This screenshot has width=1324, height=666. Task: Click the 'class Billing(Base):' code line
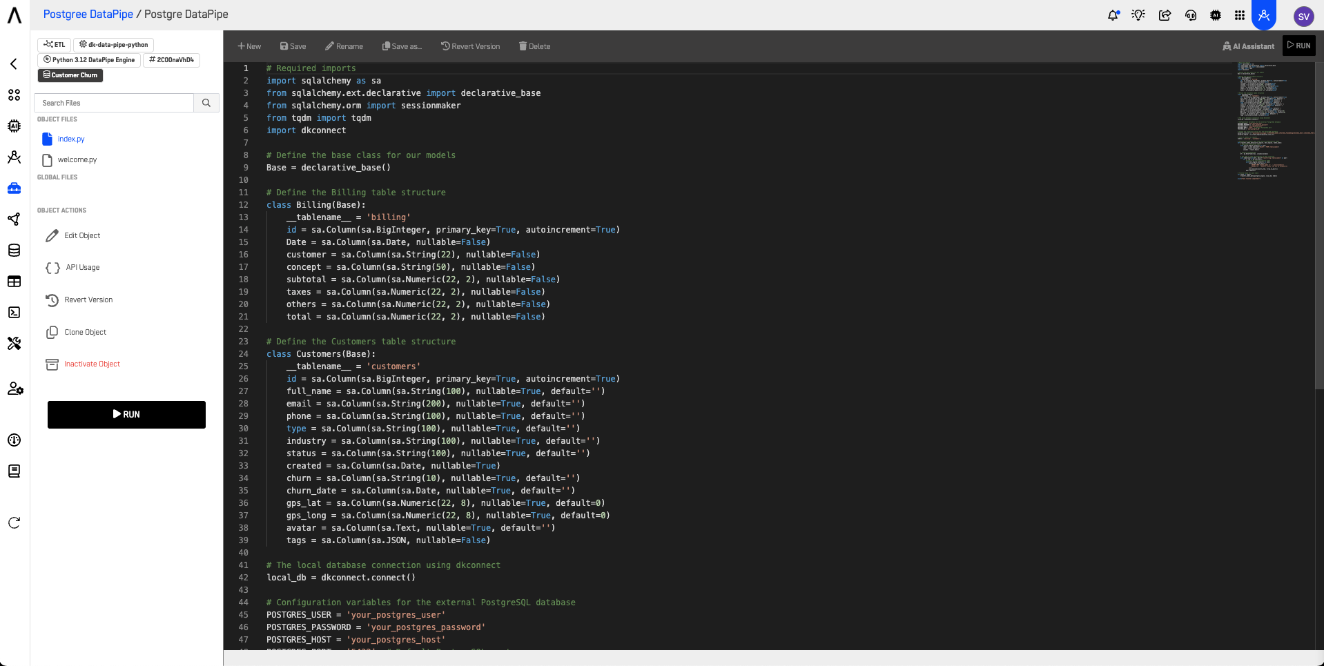pyautogui.click(x=316, y=205)
